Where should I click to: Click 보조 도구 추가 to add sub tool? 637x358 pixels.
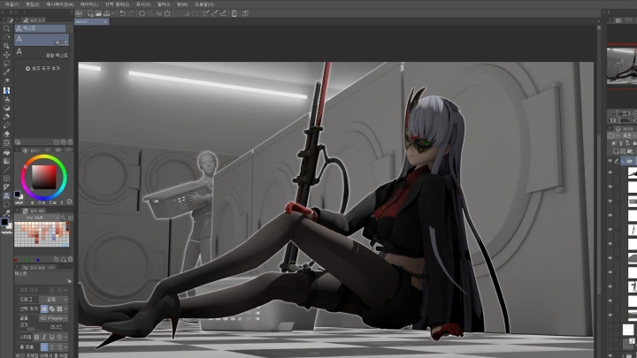click(42, 68)
